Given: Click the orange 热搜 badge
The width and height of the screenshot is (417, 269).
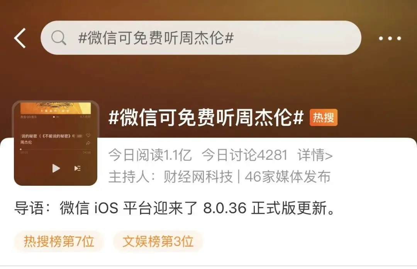Looking at the screenshot, I should pyautogui.click(x=324, y=118).
